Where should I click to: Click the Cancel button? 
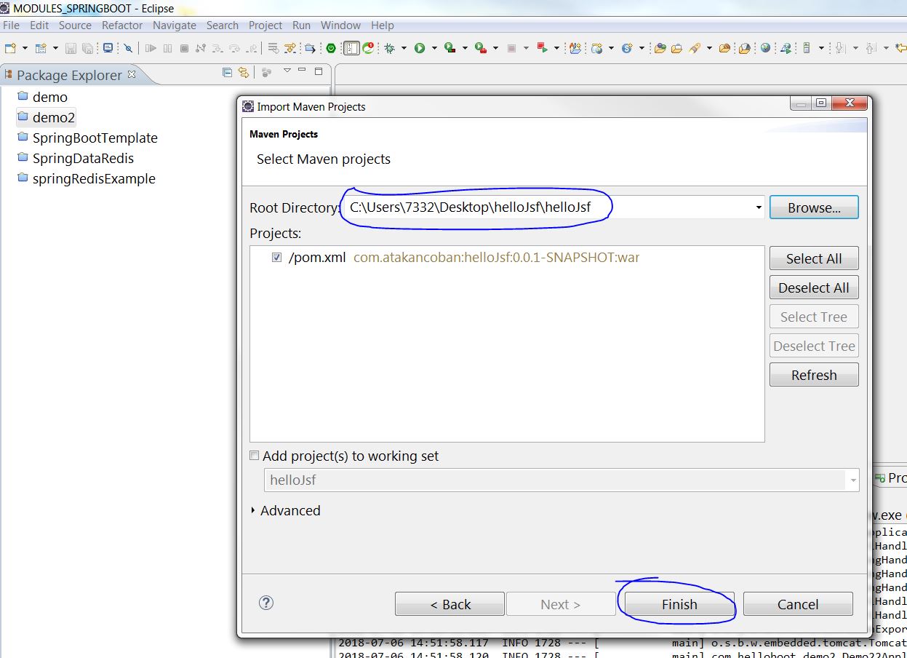click(x=798, y=604)
